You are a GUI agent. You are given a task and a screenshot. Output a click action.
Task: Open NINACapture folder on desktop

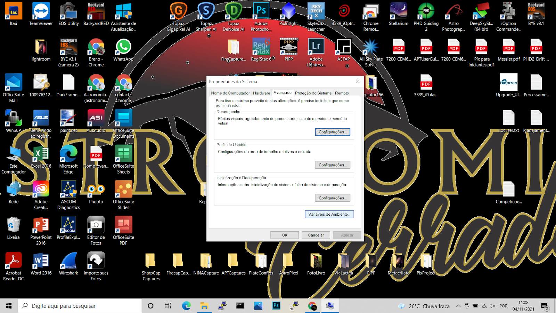click(206, 264)
